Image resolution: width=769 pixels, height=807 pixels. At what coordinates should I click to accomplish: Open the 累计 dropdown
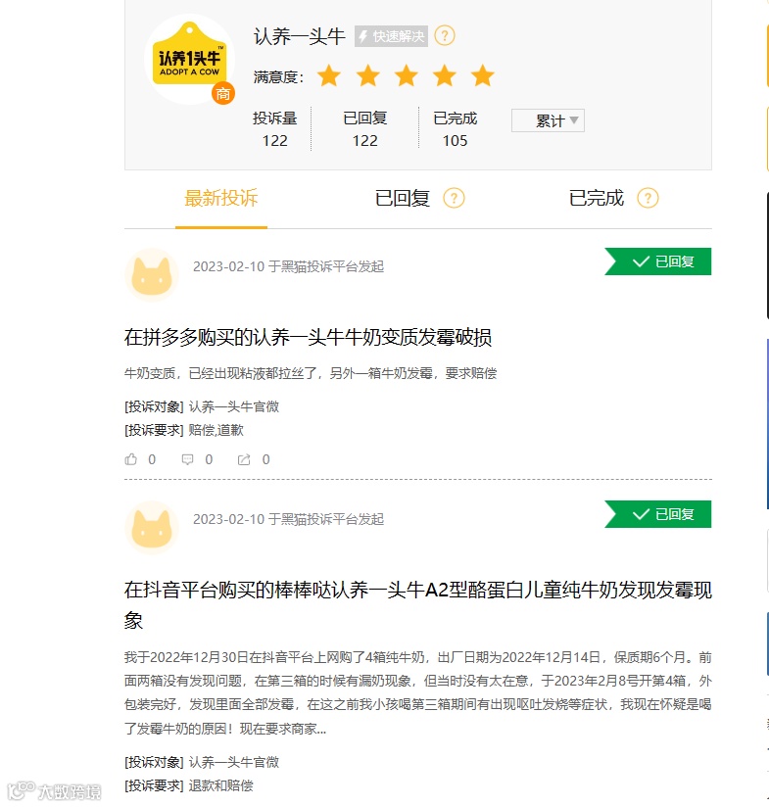click(x=548, y=120)
